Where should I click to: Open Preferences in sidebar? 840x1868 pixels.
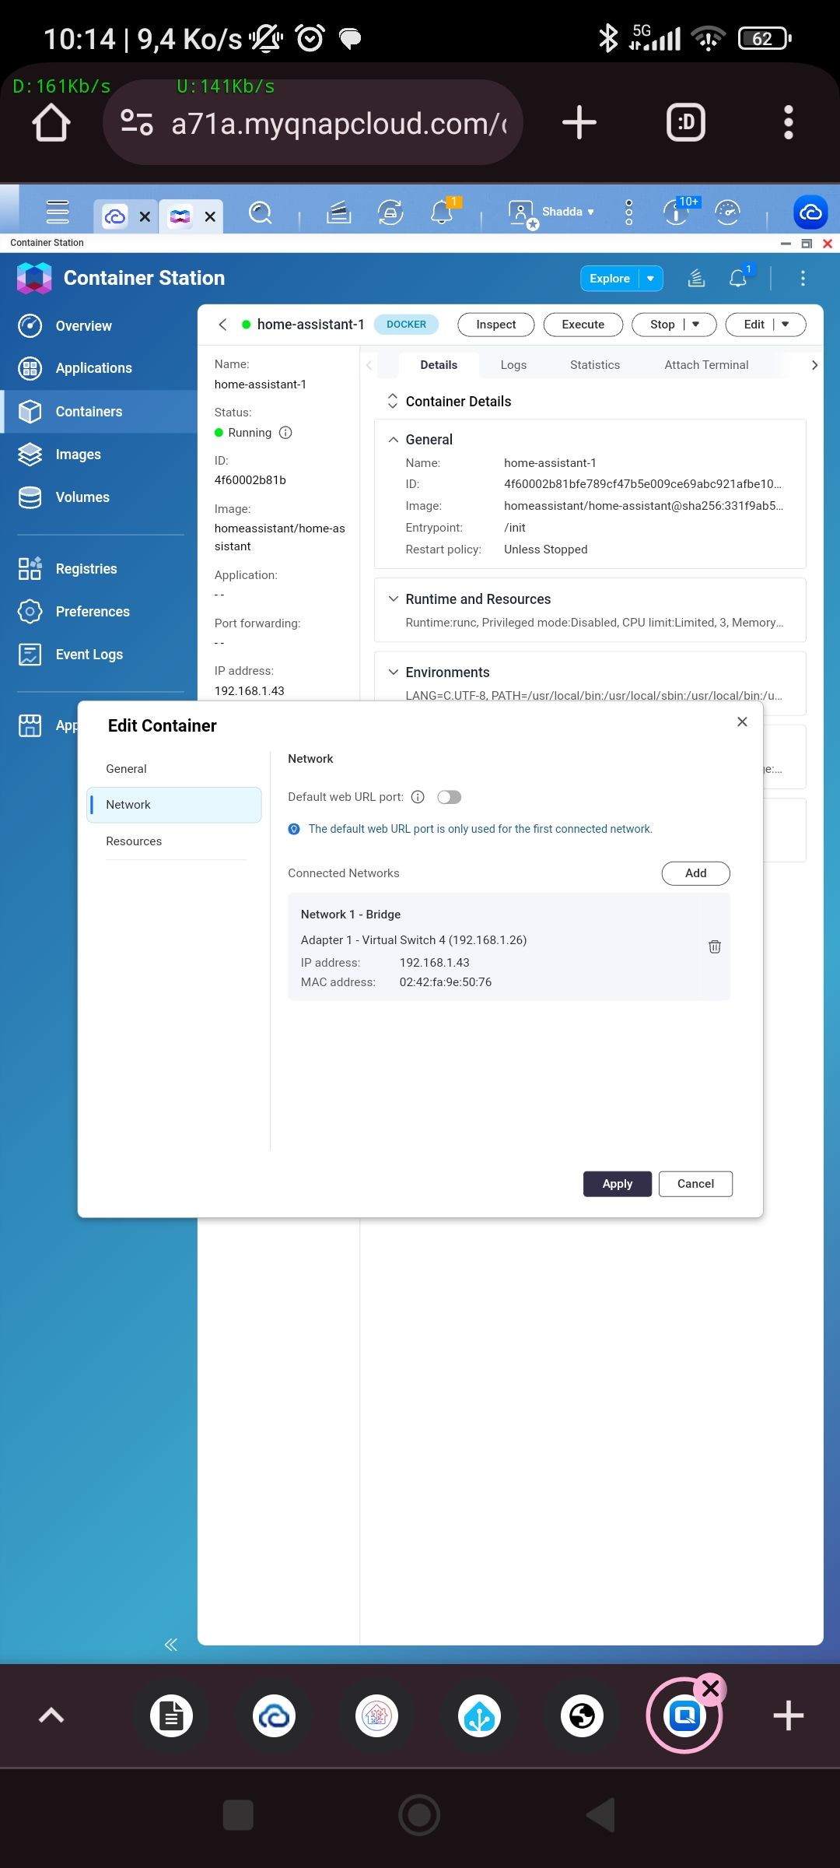(100, 612)
